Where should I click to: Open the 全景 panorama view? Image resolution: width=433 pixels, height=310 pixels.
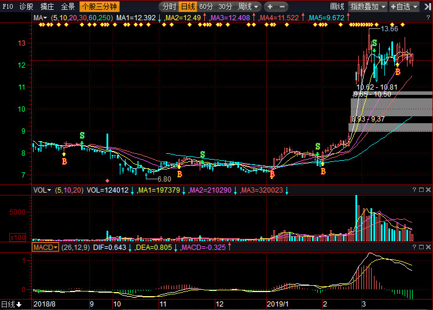click(68, 6)
